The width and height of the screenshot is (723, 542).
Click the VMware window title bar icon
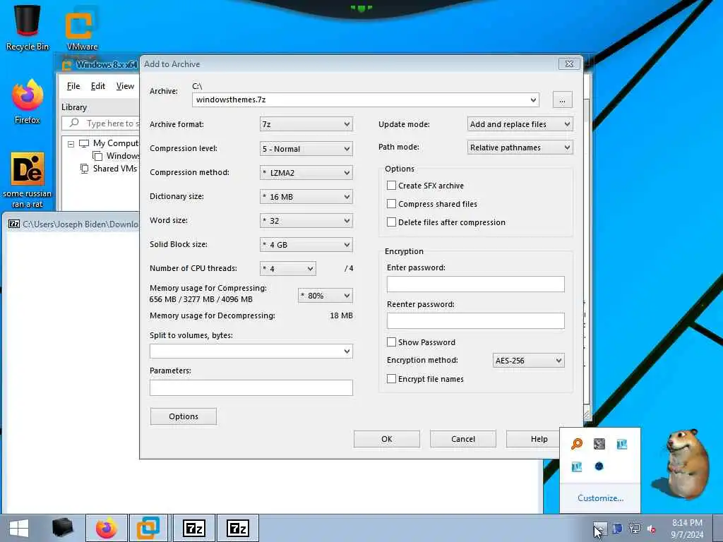pos(67,64)
